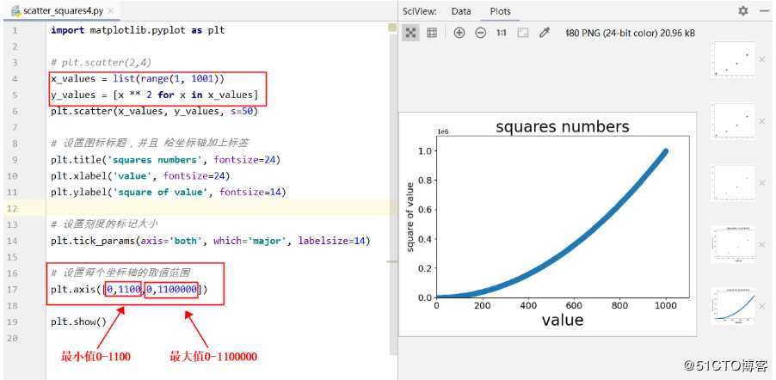Click gutter line number 14

pyautogui.click(x=13, y=241)
